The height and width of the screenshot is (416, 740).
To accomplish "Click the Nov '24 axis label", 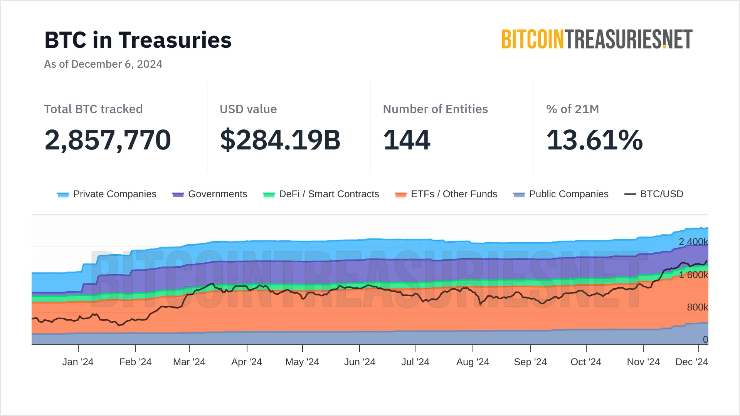I will pyautogui.click(x=643, y=362).
